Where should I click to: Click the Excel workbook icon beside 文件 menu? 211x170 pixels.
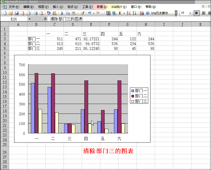click(x=4, y=7)
